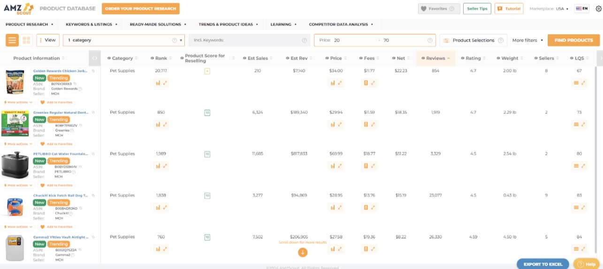Screen dimensions: 603x269
Task: Expand LQS details for PETLIBRO row
Action: 583,166
